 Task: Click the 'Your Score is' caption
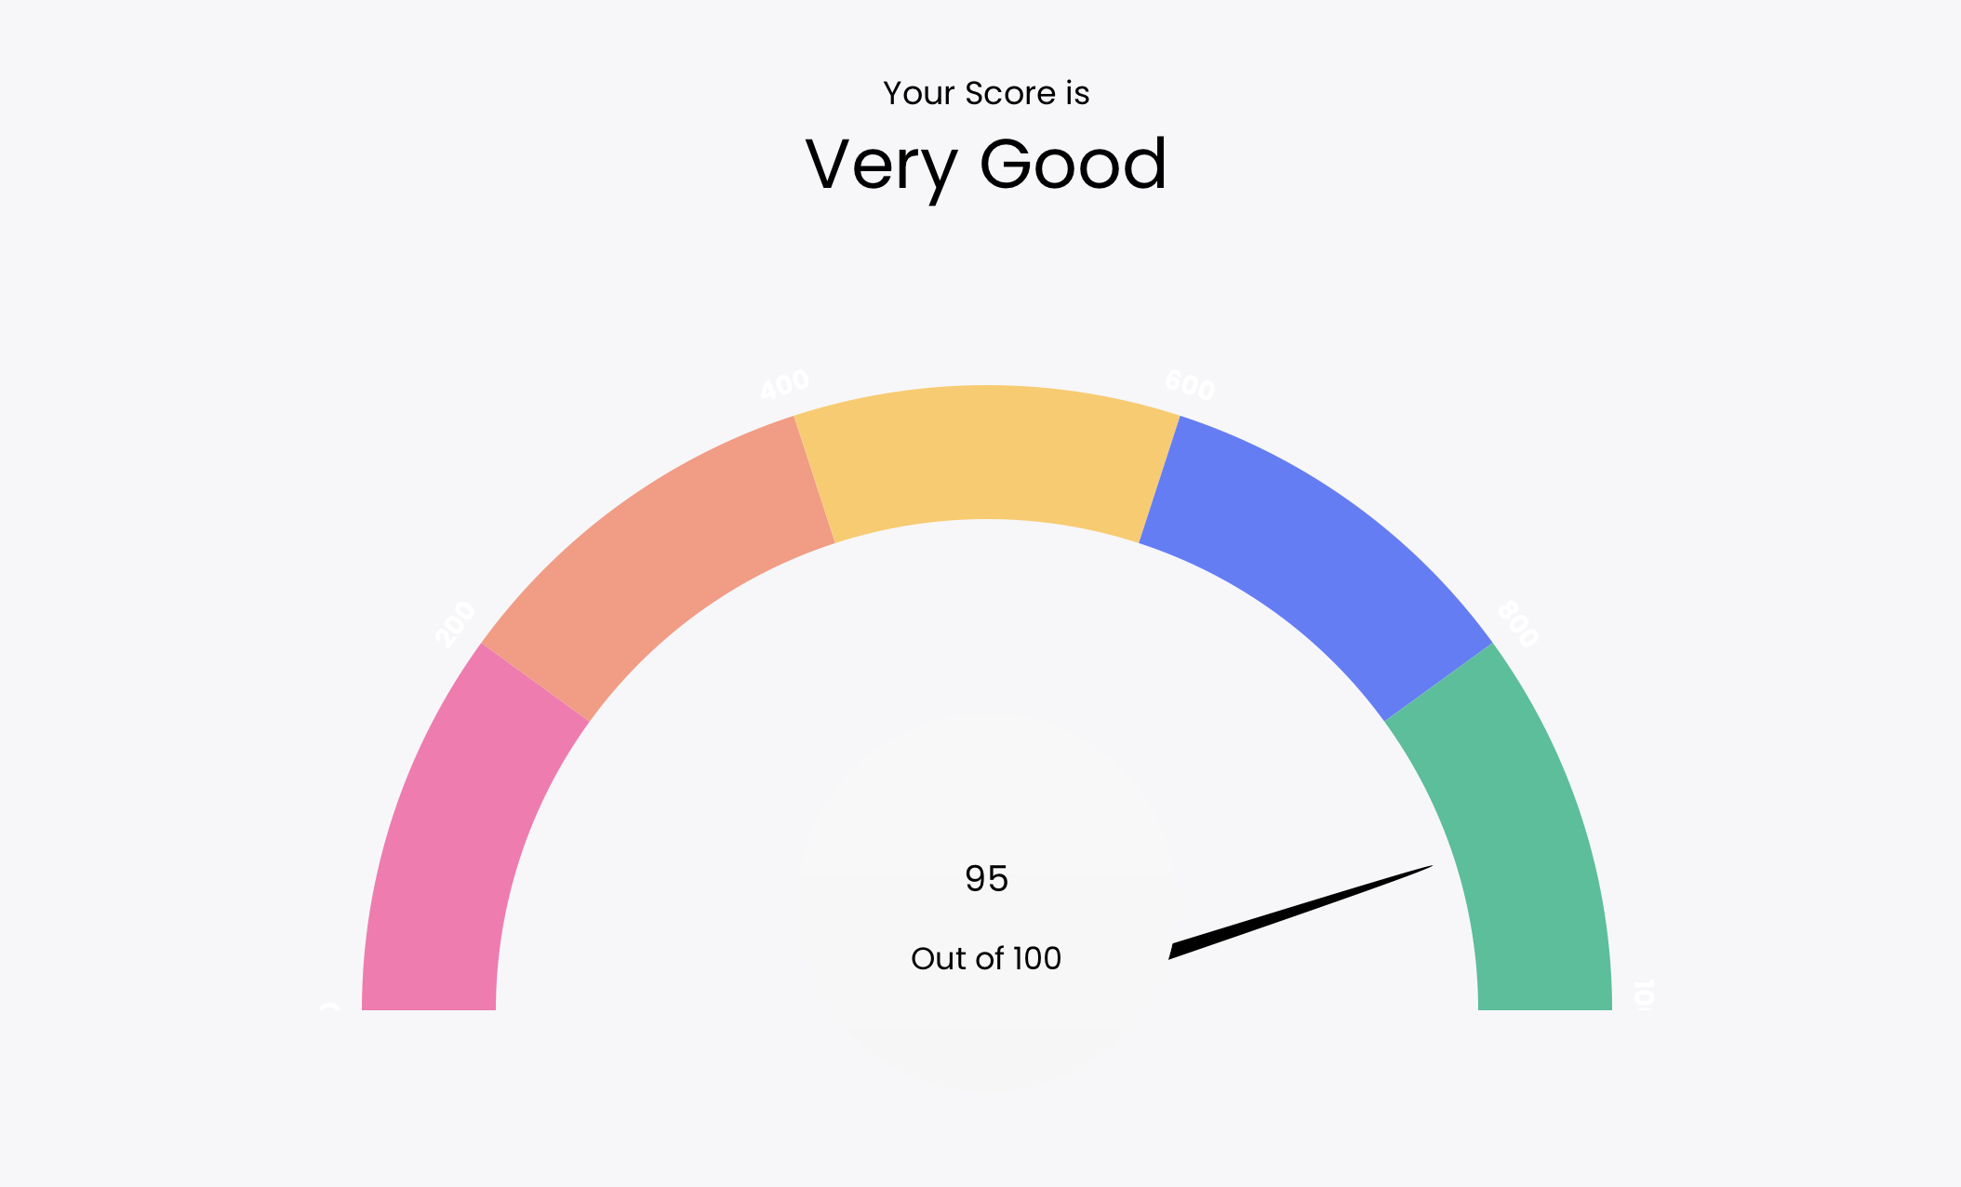(x=986, y=93)
